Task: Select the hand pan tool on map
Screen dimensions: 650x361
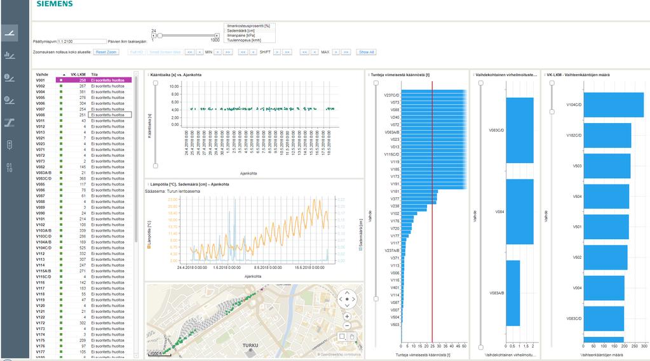Action: tap(352, 336)
